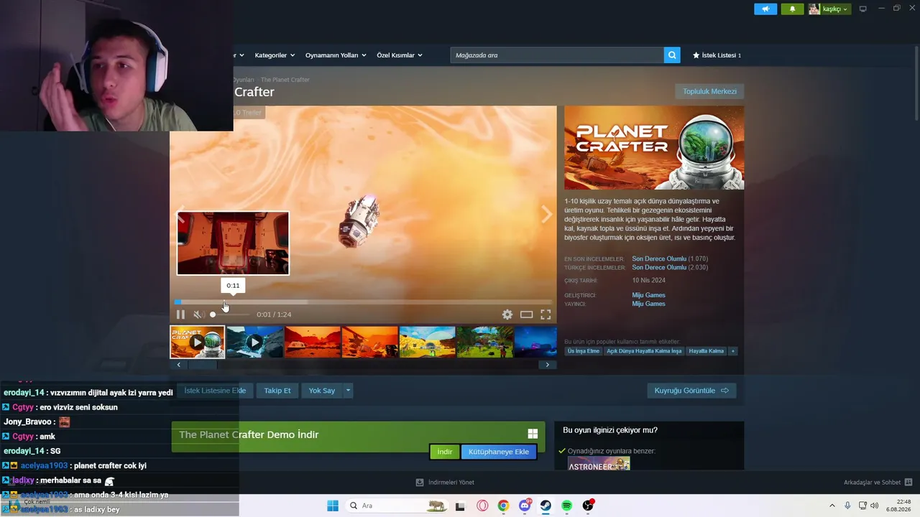Open the black-and-white square app on taskbar
Screen dimensions: 920x517
[461, 506]
